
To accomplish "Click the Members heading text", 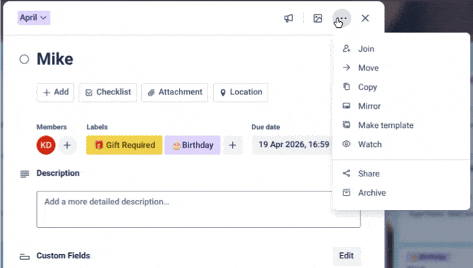I will pos(52,127).
